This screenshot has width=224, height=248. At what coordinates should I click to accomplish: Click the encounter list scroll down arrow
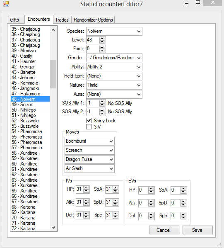click(x=53, y=228)
